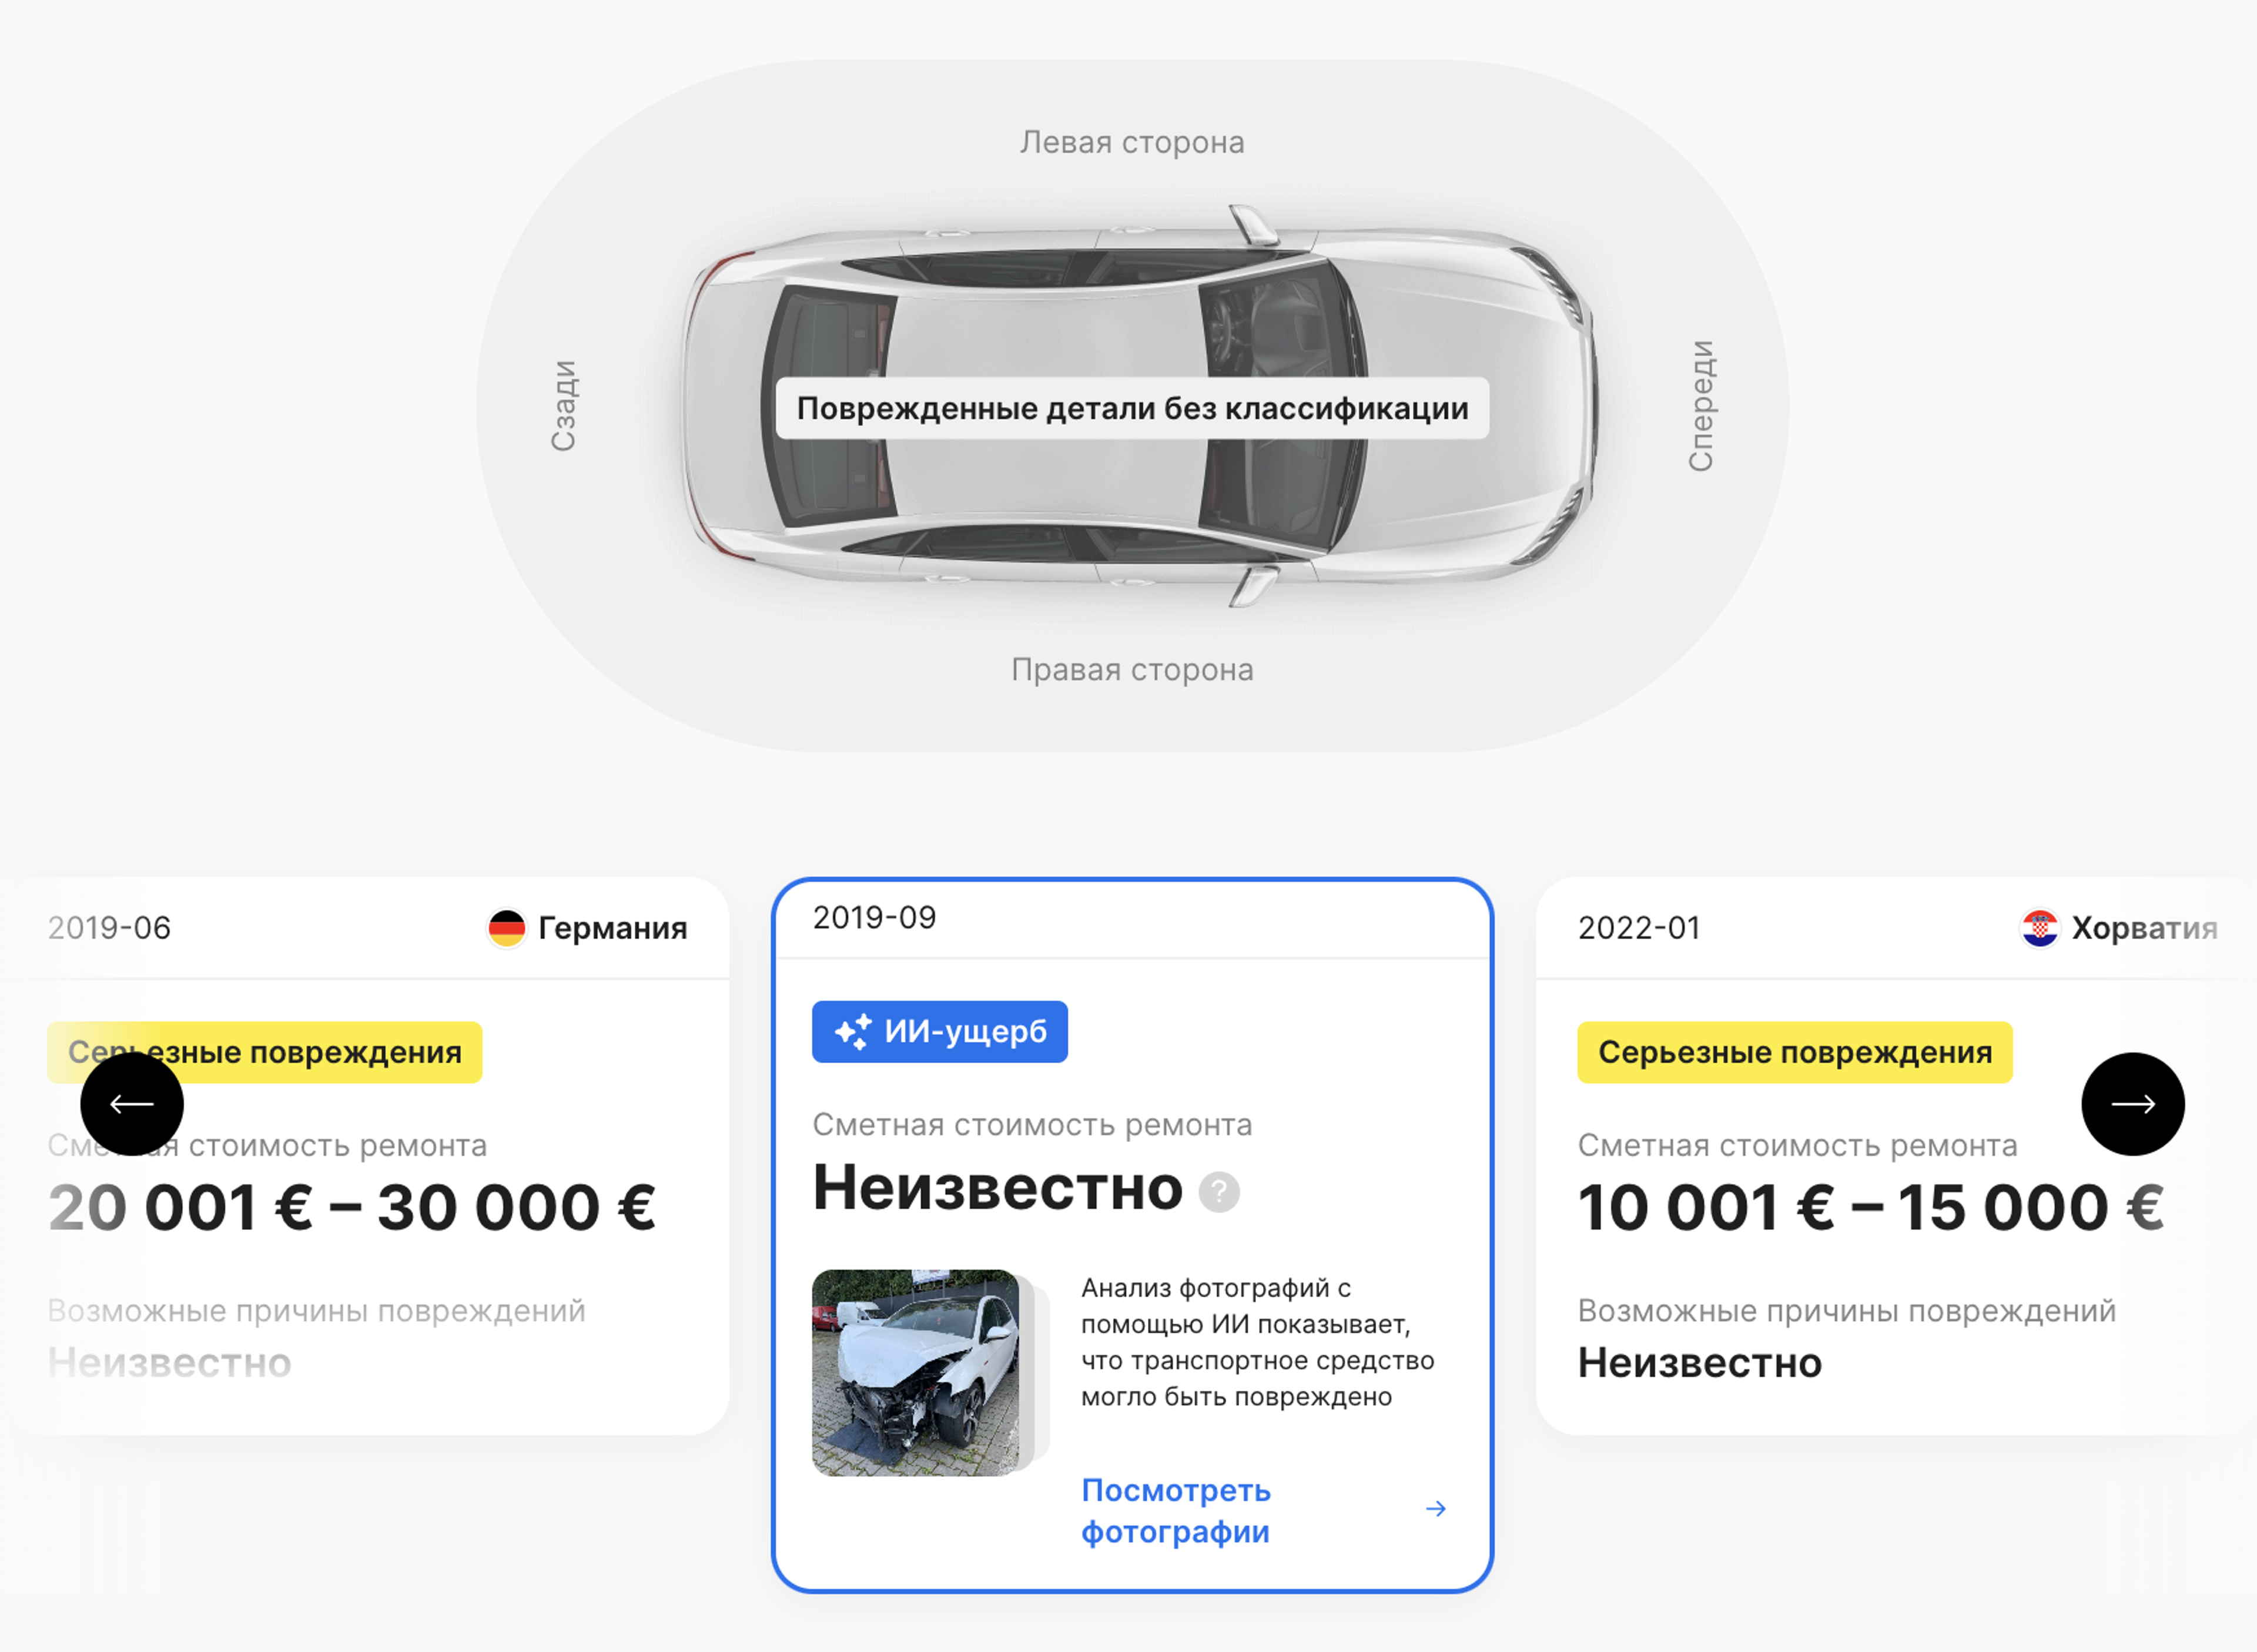Click the Поврежденные детали без классификации label
2257x1652 pixels.
pos(1132,408)
